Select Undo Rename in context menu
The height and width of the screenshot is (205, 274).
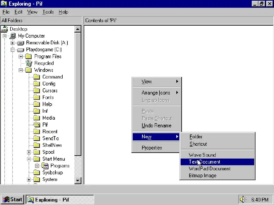pos(157,126)
